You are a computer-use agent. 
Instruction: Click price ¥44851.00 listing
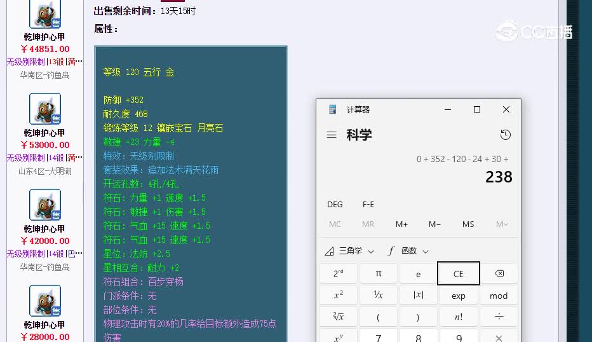pos(45,49)
